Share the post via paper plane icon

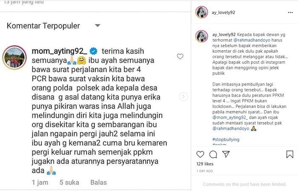tap(226, 154)
